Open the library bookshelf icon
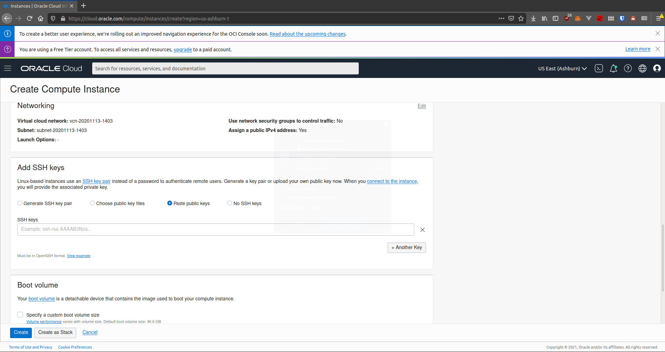The height and width of the screenshot is (352, 665). 544,18
